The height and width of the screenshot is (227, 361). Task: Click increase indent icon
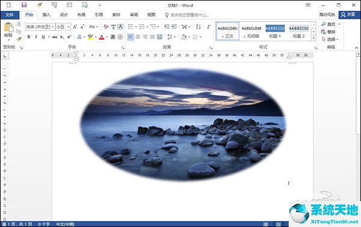coord(174,26)
